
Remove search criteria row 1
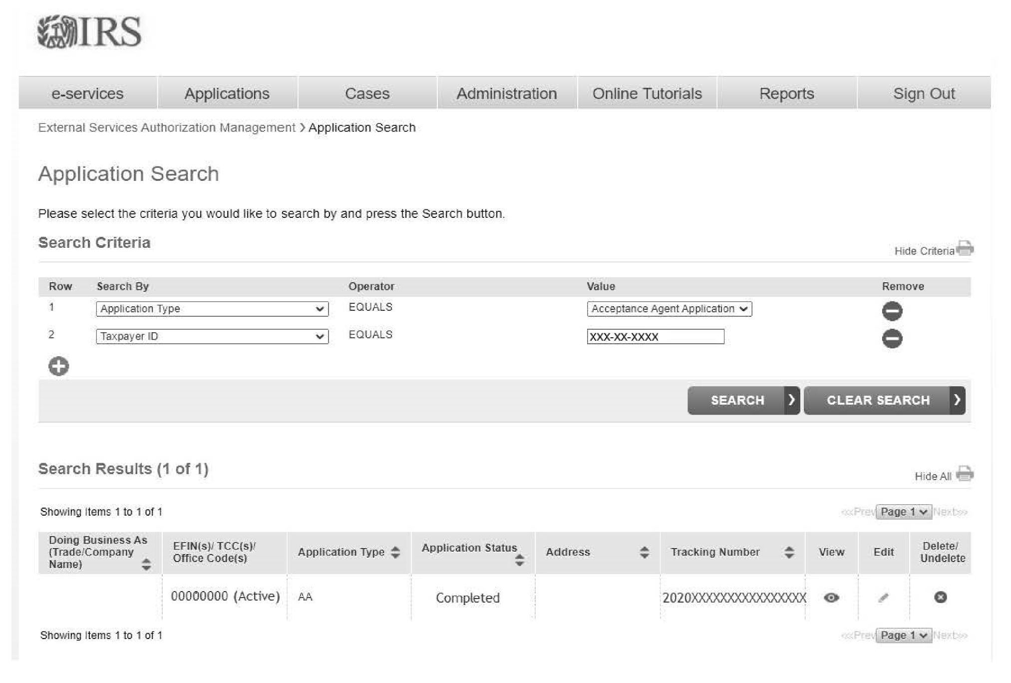tap(892, 311)
